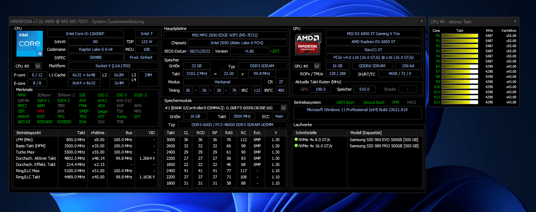The width and height of the screenshot is (536, 212).
Task: Click the AMD Radeon Graphics logo
Action: 308,43
